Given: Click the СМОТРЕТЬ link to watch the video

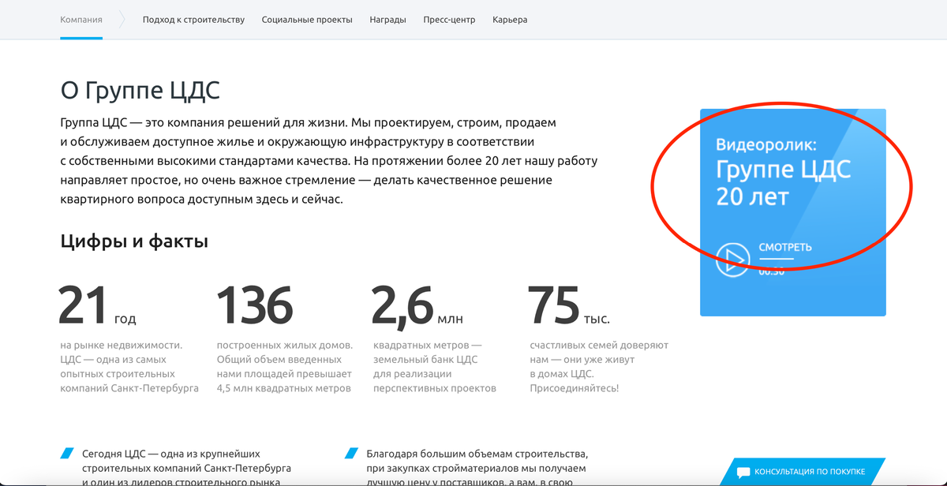Looking at the screenshot, I should pos(785,246).
